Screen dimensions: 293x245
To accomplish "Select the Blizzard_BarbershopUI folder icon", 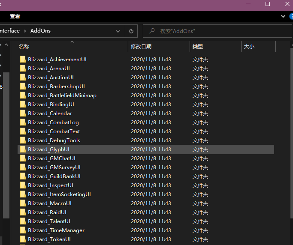I will [x=23, y=86].
